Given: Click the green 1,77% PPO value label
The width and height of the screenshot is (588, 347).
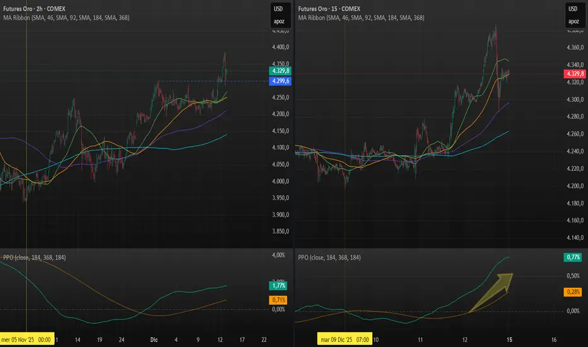Looking at the screenshot, I should (x=278, y=286).
